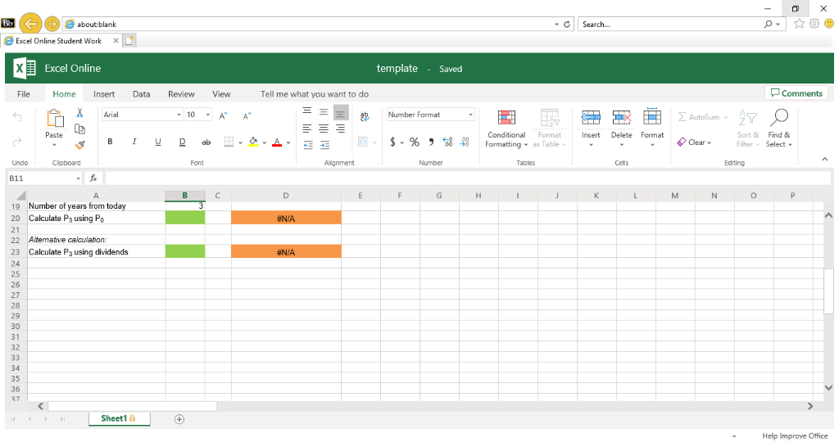Click the Find & Select magnifier icon
Image resolution: width=839 pixels, height=447 pixels.
(x=779, y=118)
